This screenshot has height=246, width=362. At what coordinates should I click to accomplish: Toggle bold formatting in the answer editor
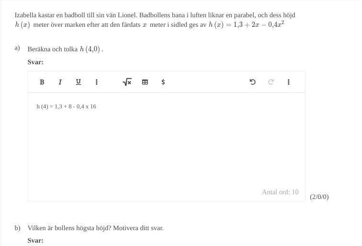[42, 82]
